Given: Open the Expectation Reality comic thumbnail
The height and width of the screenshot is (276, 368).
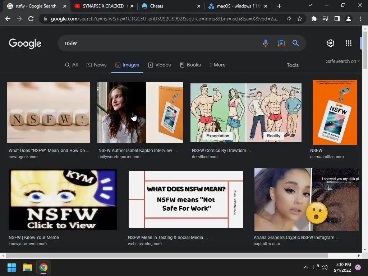Looking at the screenshot, I should pyautogui.click(x=246, y=112).
